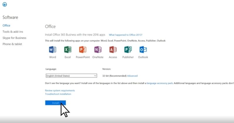Open 'What happened to Office 2013?' link
The width and height of the screenshot is (234, 123).
(x=125, y=35)
